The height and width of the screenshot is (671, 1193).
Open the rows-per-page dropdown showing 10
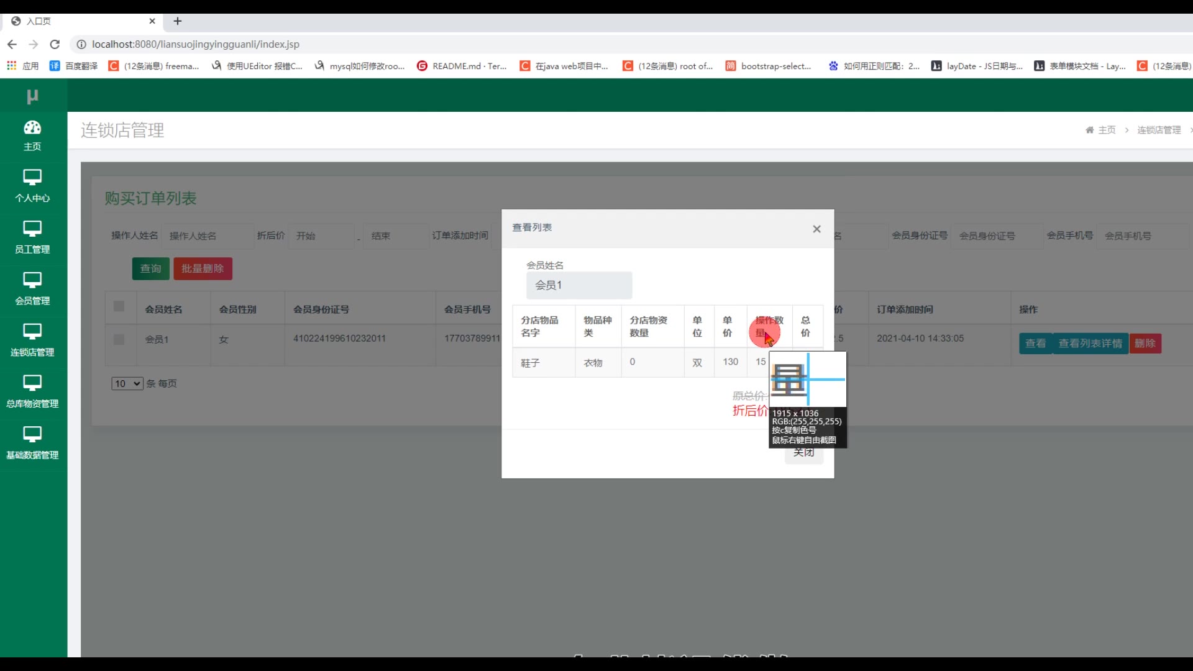(x=127, y=383)
